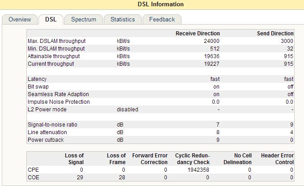Open the Spectrum tab

[x=84, y=20]
